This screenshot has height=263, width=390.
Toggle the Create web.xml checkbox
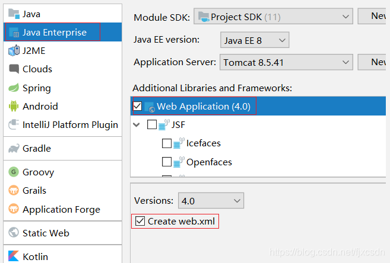tap(140, 221)
